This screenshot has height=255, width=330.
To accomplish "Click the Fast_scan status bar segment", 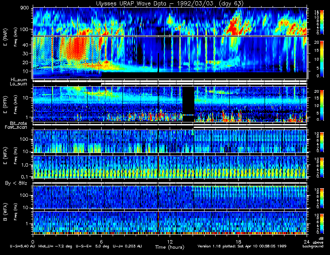I will click(250, 127).
